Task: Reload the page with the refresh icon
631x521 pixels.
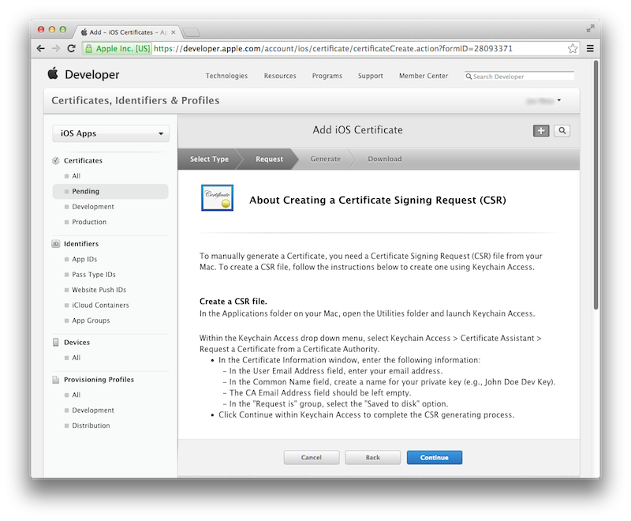Action: click(71, 49)
